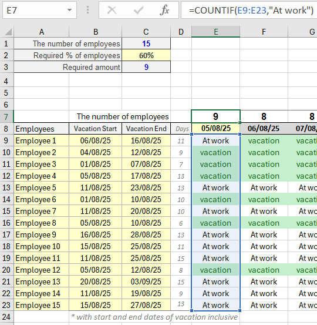
Task: Select the 60% required percentage cell
Action: (146, 55)
